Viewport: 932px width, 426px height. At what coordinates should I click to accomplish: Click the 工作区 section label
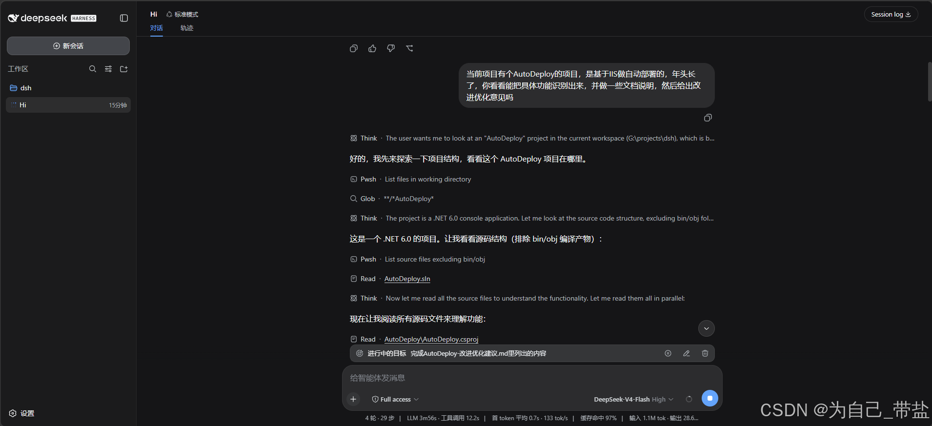18,69
